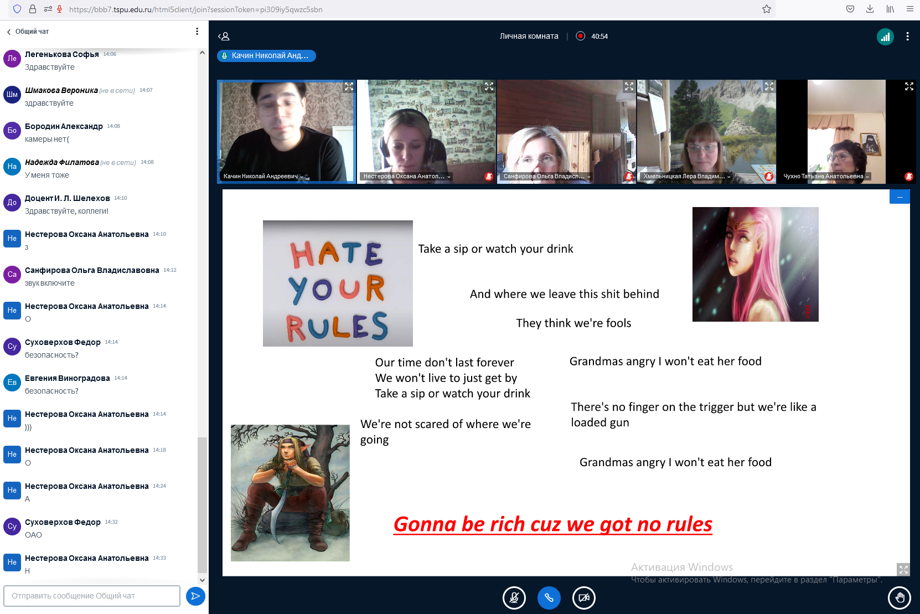Fullscreen Чухно Татьяна video
This screenshot has height=614, width=920.
tap(909, 87)
